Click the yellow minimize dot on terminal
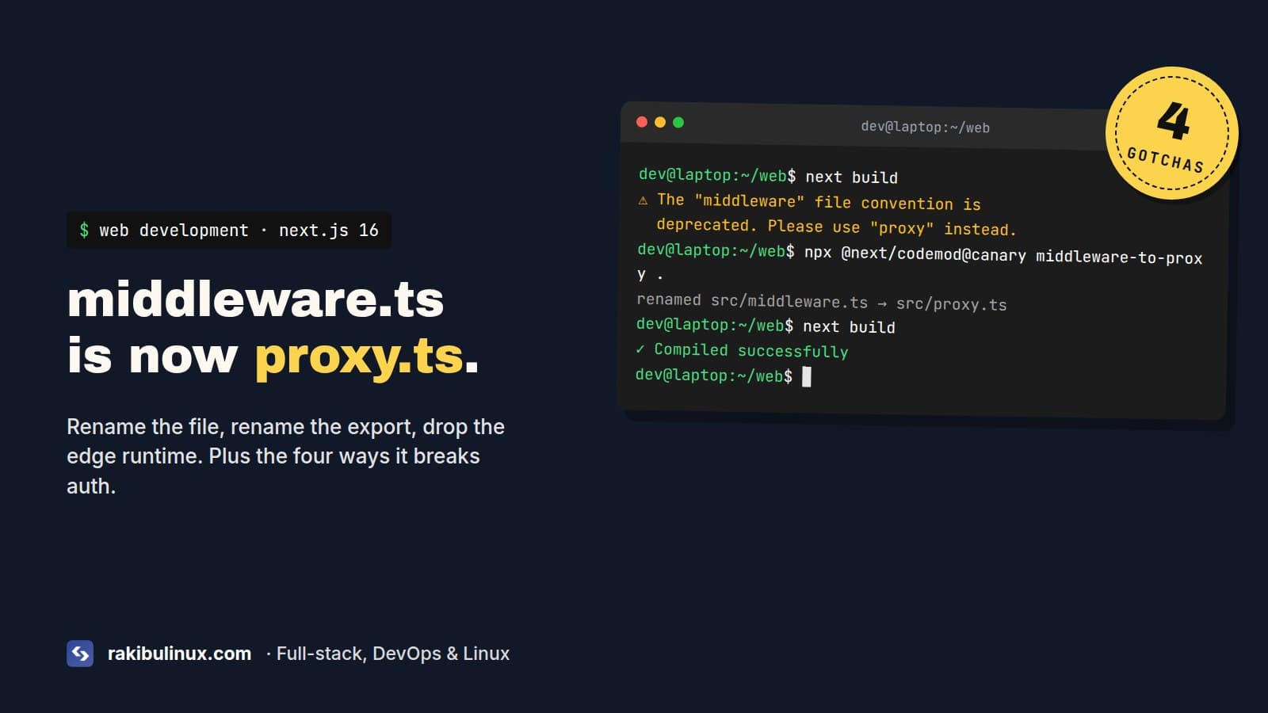The image size is (1268, 713). pyautogui.click(x=660, y=122)
